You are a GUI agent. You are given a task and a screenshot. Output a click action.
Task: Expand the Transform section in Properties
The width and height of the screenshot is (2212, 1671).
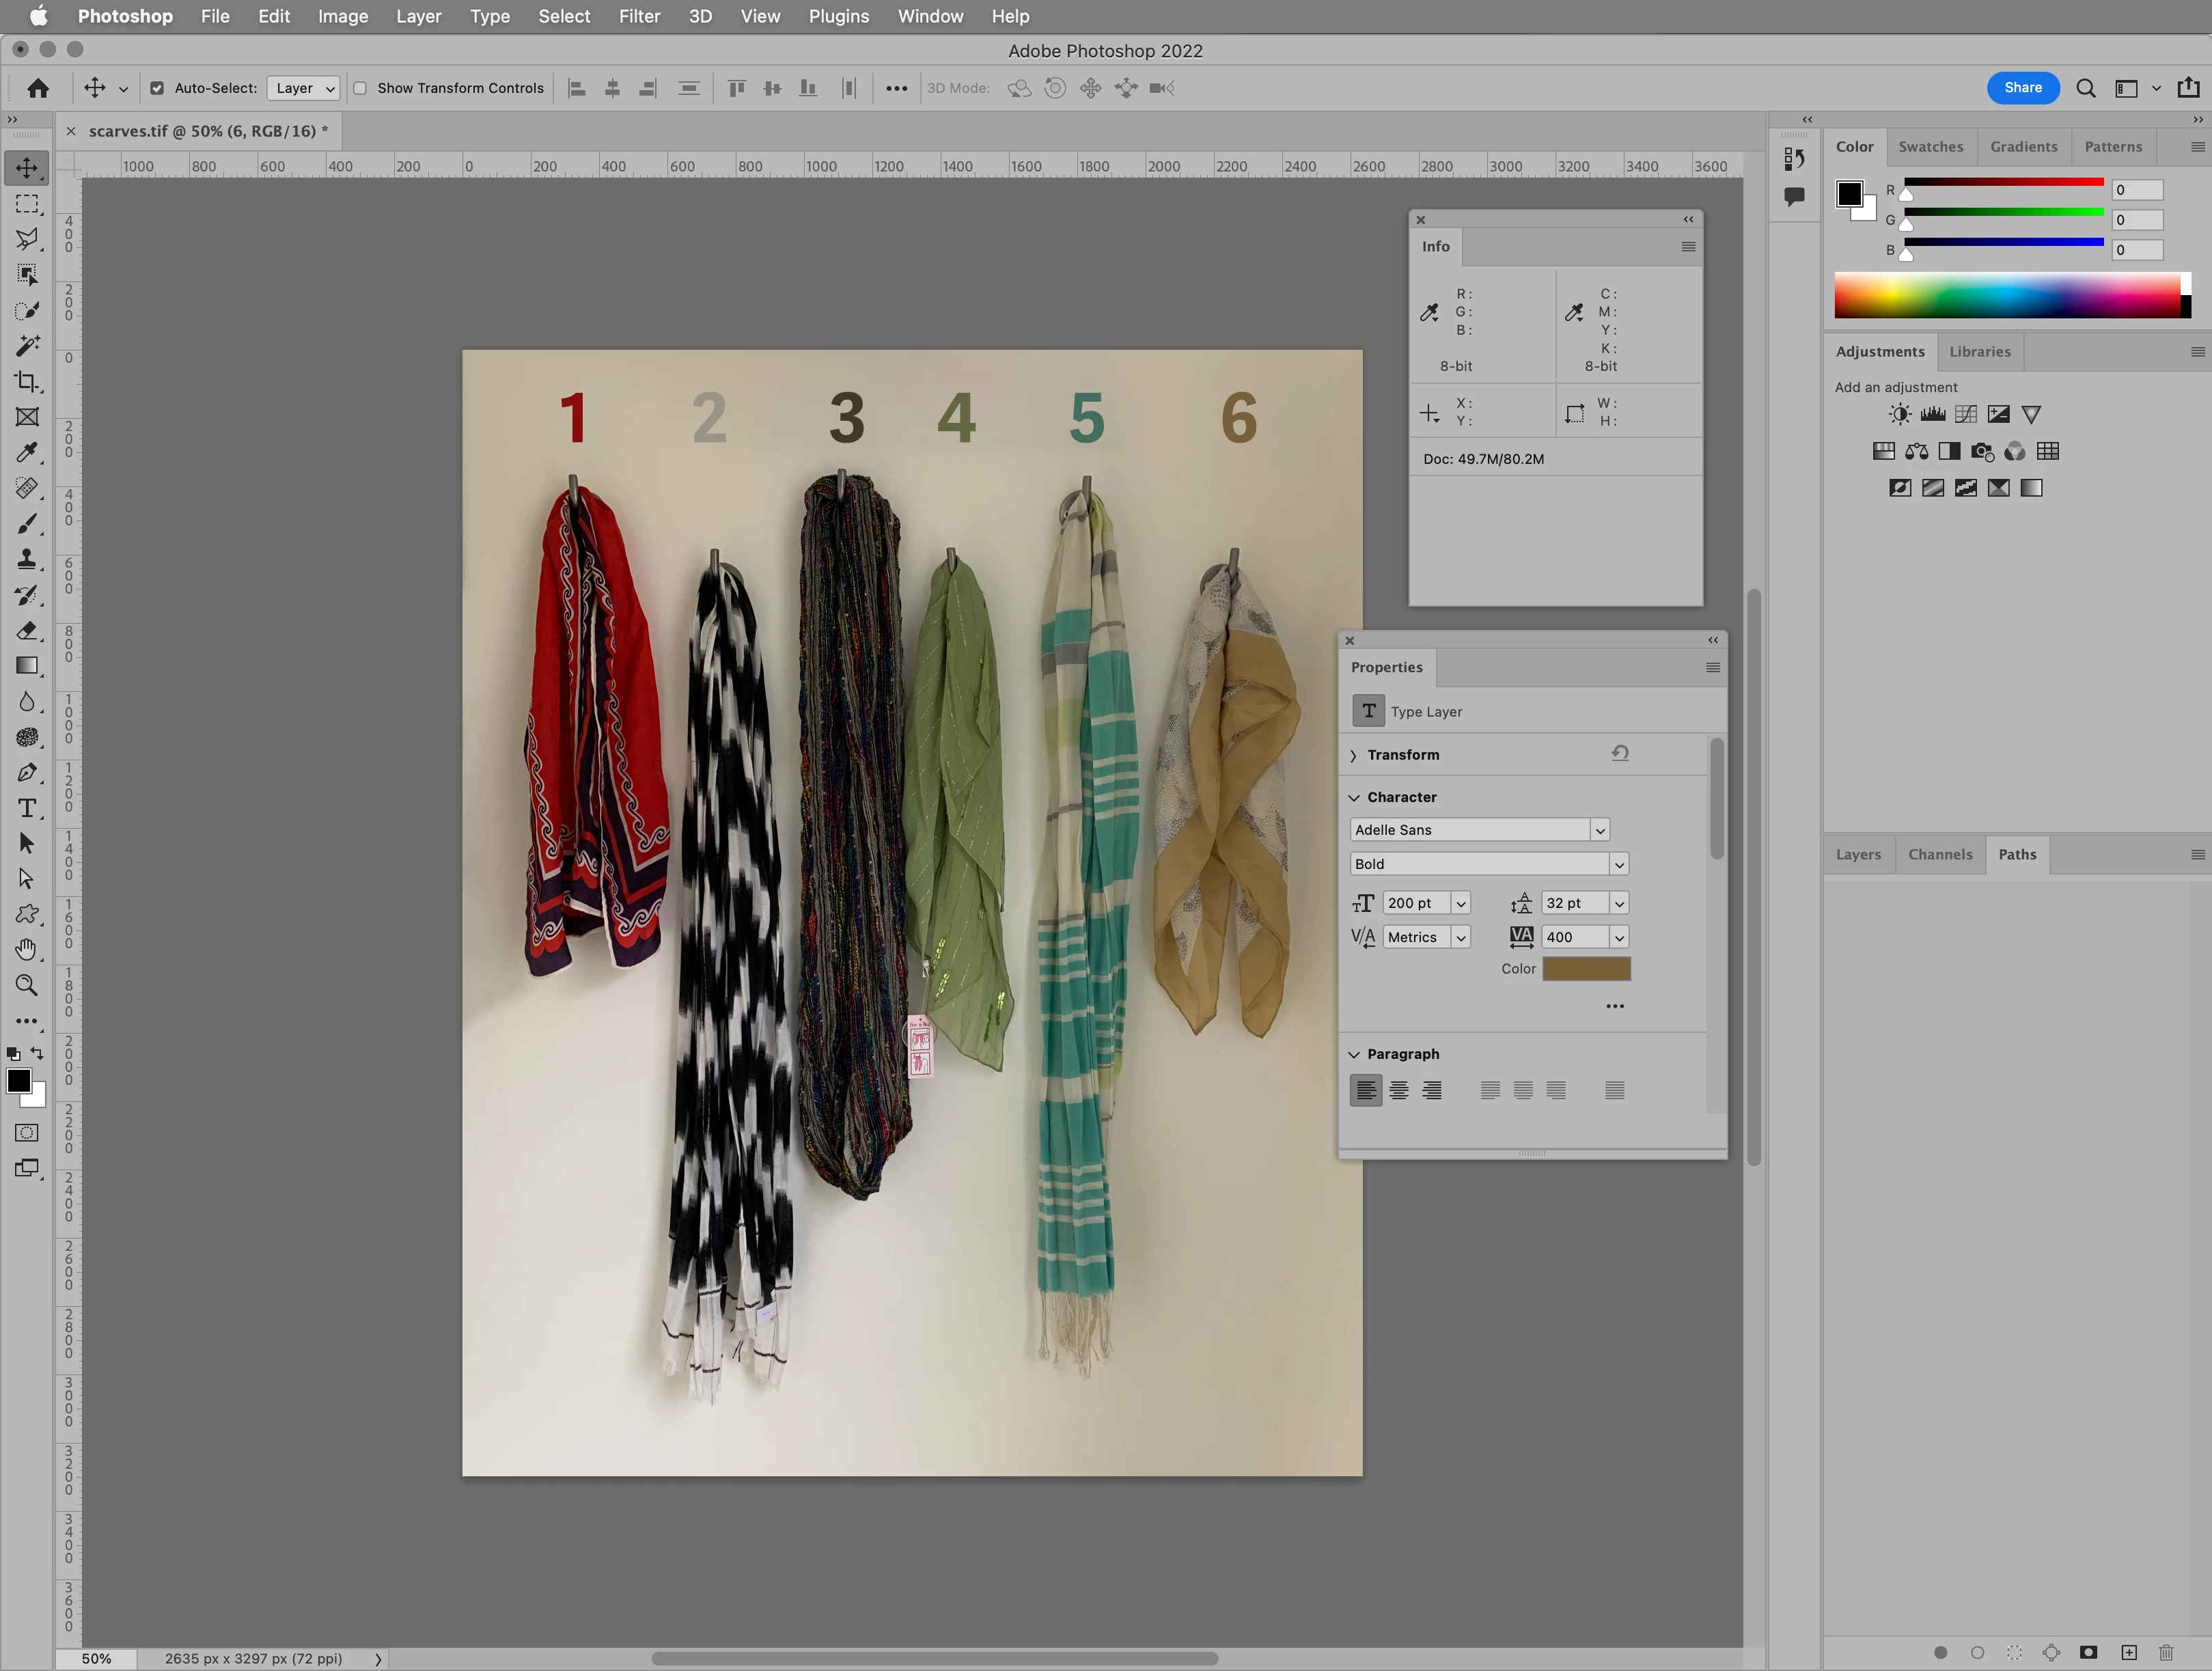coord(1353,756)
